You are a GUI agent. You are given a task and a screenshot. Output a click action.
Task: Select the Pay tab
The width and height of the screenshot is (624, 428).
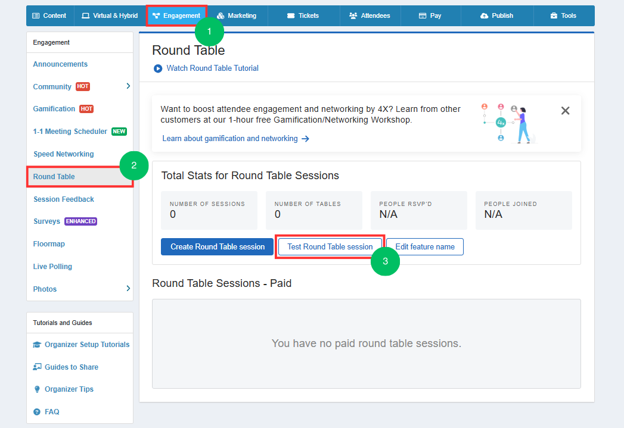pyautogui.click(x=430, y=16)
